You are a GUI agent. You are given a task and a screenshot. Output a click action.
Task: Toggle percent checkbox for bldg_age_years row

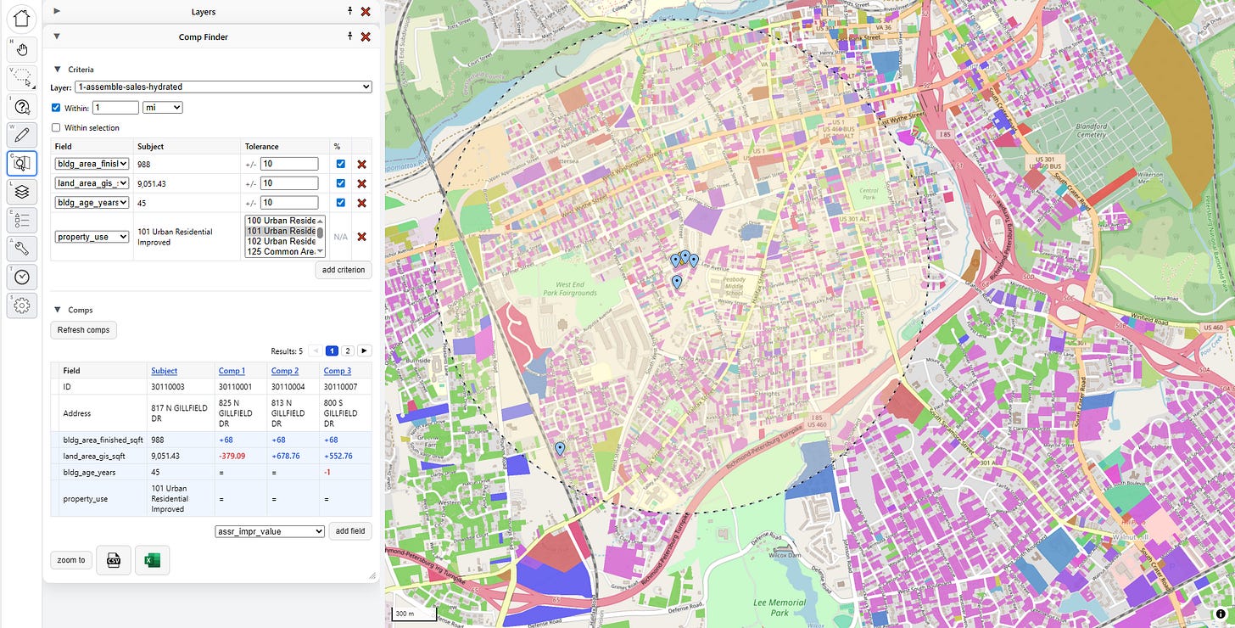point(340,203)
